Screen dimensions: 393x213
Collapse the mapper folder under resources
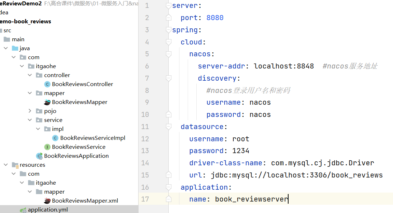[30, 192]
